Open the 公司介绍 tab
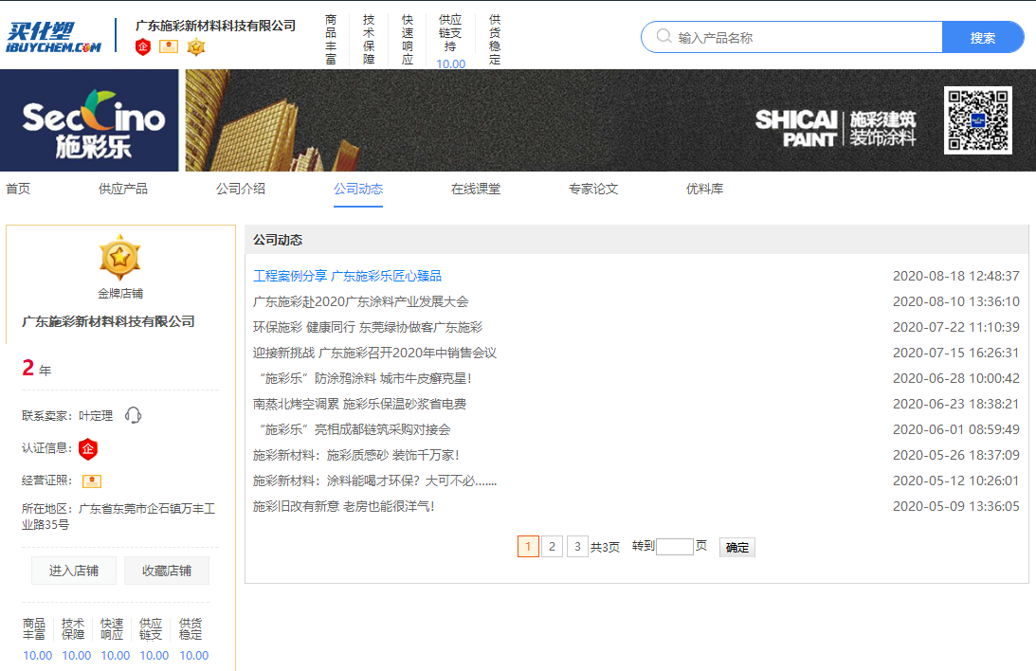The image size is (1036, 671). pyautogui.click(x=241, y=189)
